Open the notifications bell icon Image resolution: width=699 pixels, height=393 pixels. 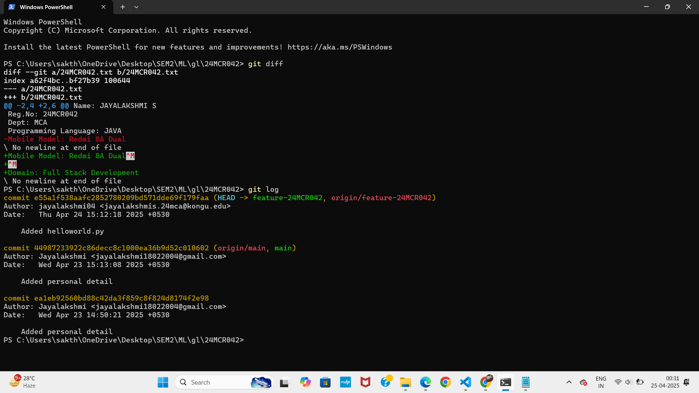tap(687, 382)
